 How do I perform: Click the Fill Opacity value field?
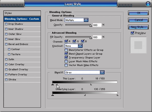coord(97,37)
